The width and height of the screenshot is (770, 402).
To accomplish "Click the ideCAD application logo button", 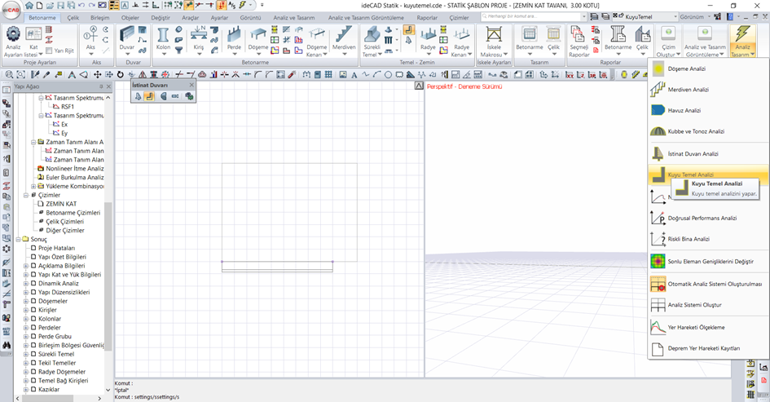I will pyautogui.click(x=11, y=9).
